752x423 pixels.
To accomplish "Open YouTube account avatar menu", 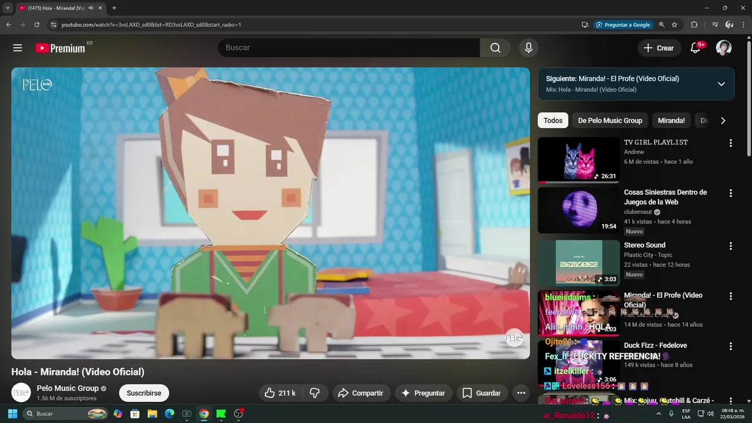I will tap(724, 48).
